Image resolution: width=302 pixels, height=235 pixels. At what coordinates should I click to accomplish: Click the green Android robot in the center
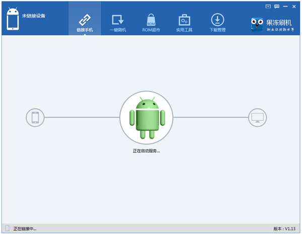click(x=147, y=118)
